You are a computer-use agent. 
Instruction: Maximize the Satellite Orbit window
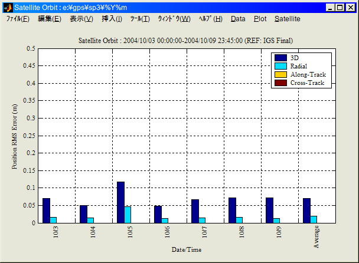coord(340,7)
